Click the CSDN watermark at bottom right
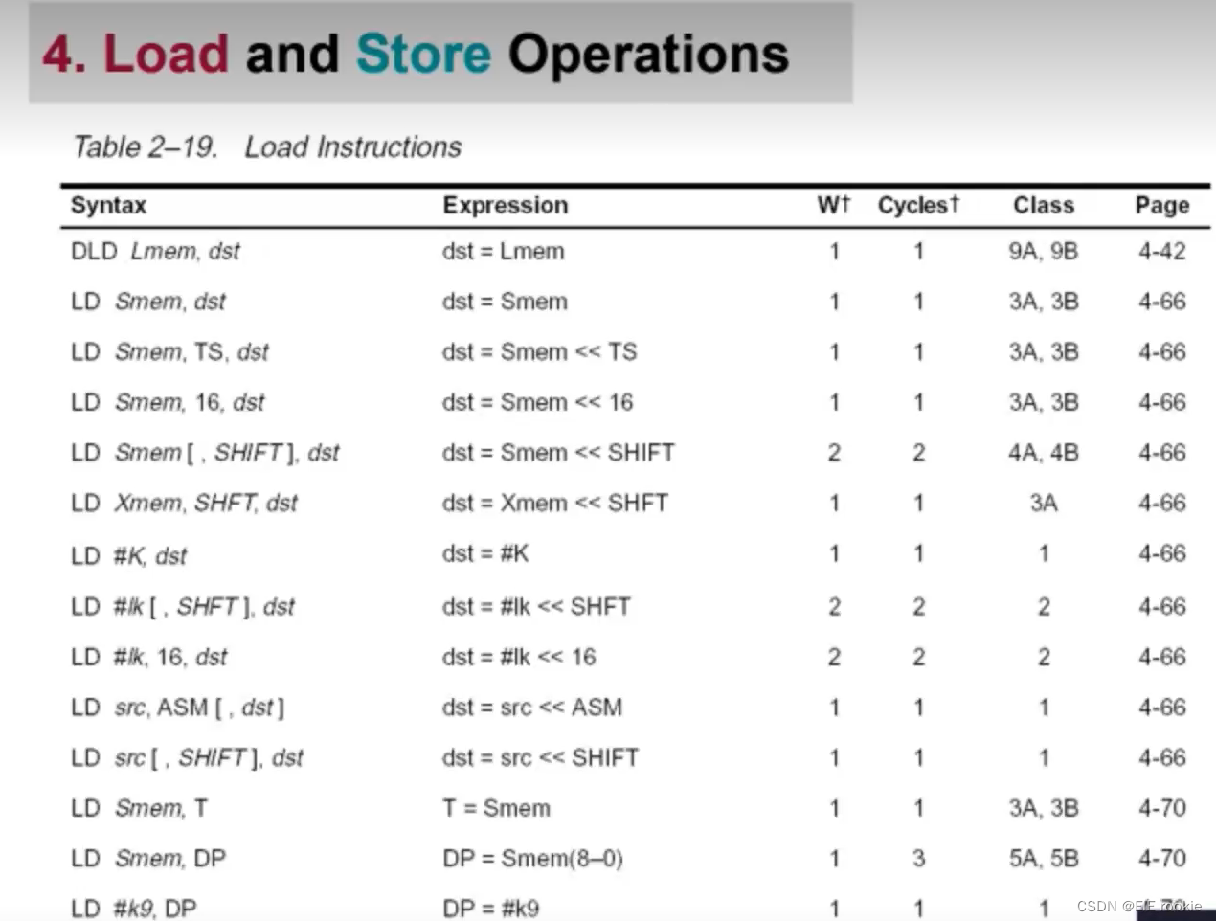This screenshot has width=1216, height=921. point(1138,906)
